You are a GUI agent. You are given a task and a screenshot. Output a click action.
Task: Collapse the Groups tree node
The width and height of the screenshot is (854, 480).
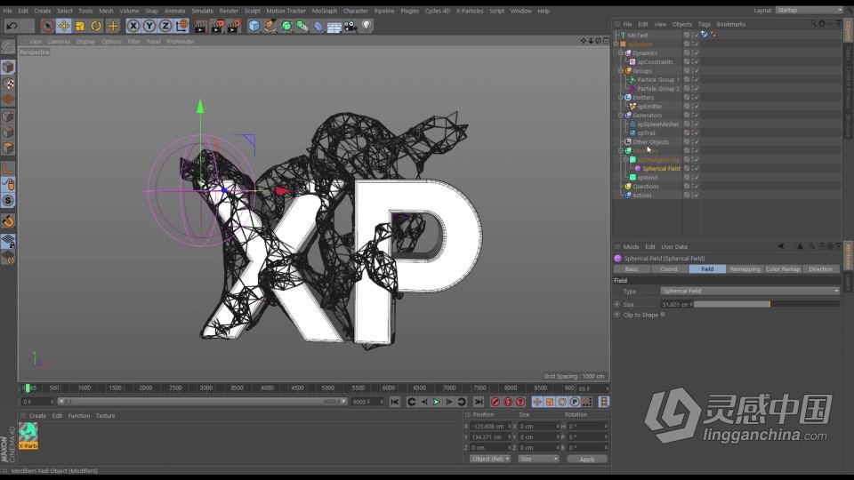coord(620,71)
